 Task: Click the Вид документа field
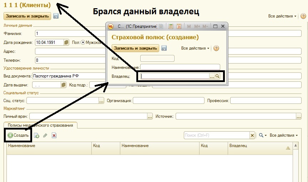(x=69, y=76)
